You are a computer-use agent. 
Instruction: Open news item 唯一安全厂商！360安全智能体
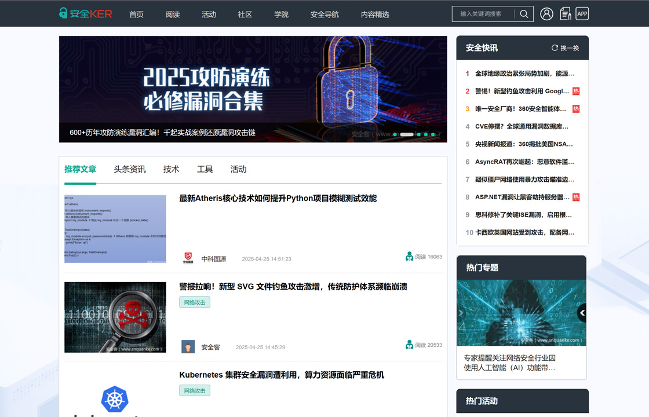[x=520, y=109]
